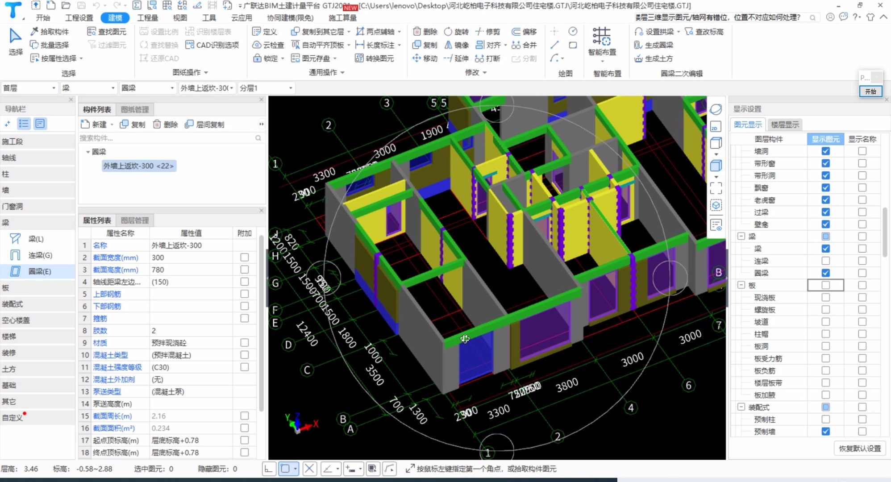Click 查改标高 check elevation tool
The height and width of the screenshot is (482, 891).
[x=704, y=31]
